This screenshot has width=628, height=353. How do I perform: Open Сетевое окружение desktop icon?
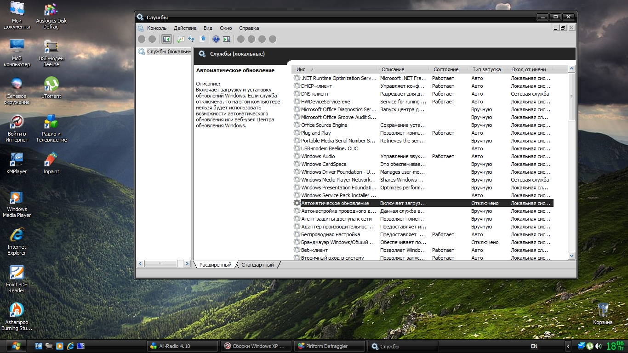click(17, 91)
